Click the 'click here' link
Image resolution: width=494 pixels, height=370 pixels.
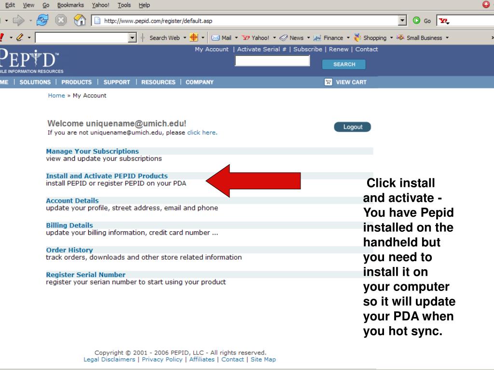click(202, 132)
